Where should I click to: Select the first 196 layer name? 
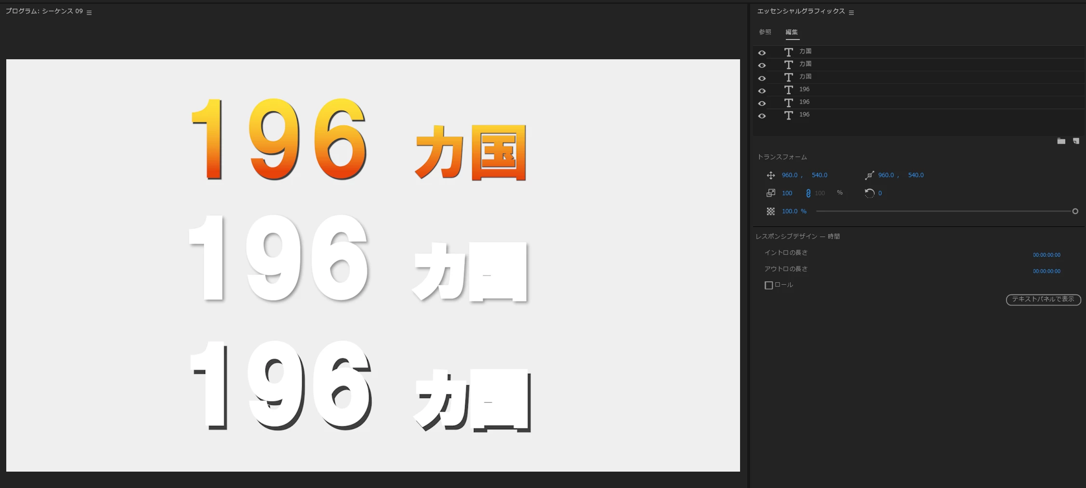point(804,89)
